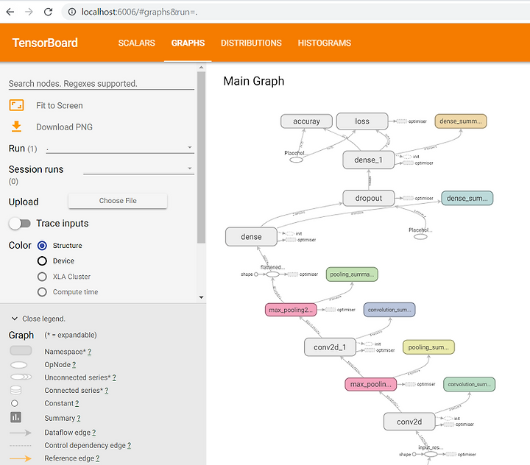Click the site info icon in address bar
This screenshot has height=465, width=530.
click(x=71, y=12)
